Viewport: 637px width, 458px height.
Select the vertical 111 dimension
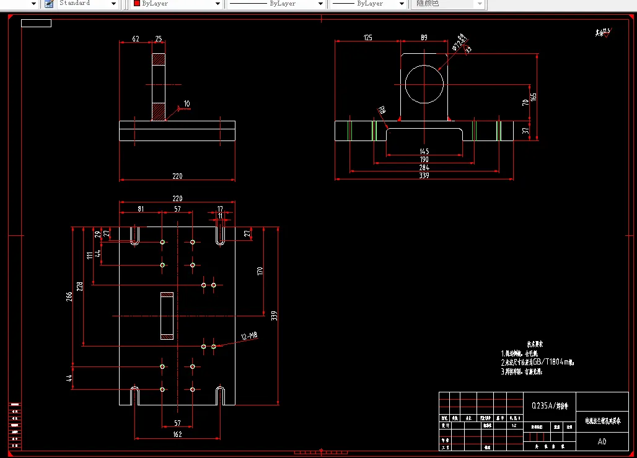click(89, 256)
